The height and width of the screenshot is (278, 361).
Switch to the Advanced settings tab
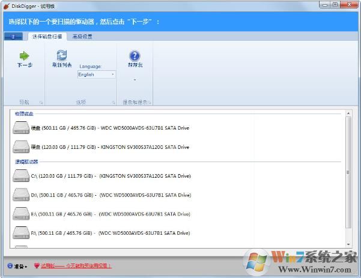82,37
